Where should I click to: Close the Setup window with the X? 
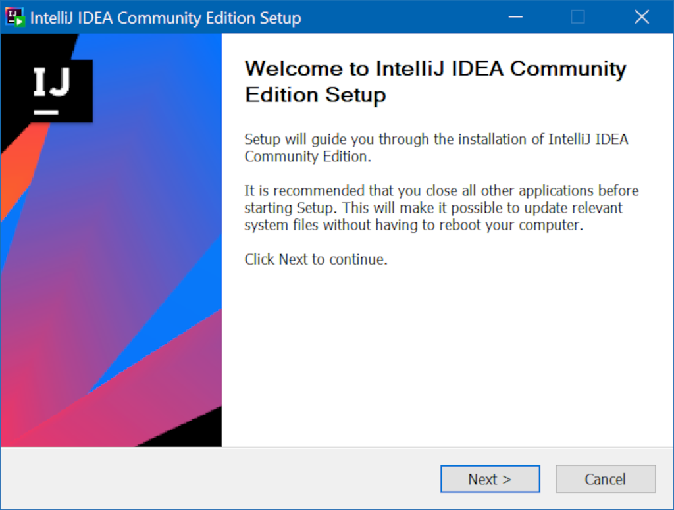coord(641,17)
